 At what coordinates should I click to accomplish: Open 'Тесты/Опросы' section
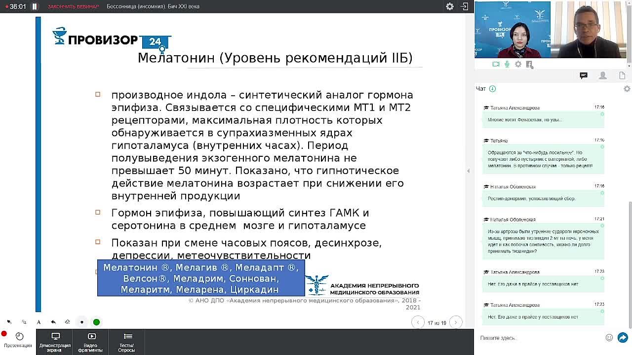127,342
